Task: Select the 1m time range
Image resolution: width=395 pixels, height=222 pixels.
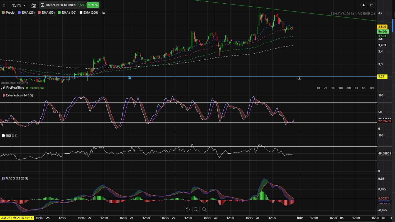Action: click(x=340, y=88)
